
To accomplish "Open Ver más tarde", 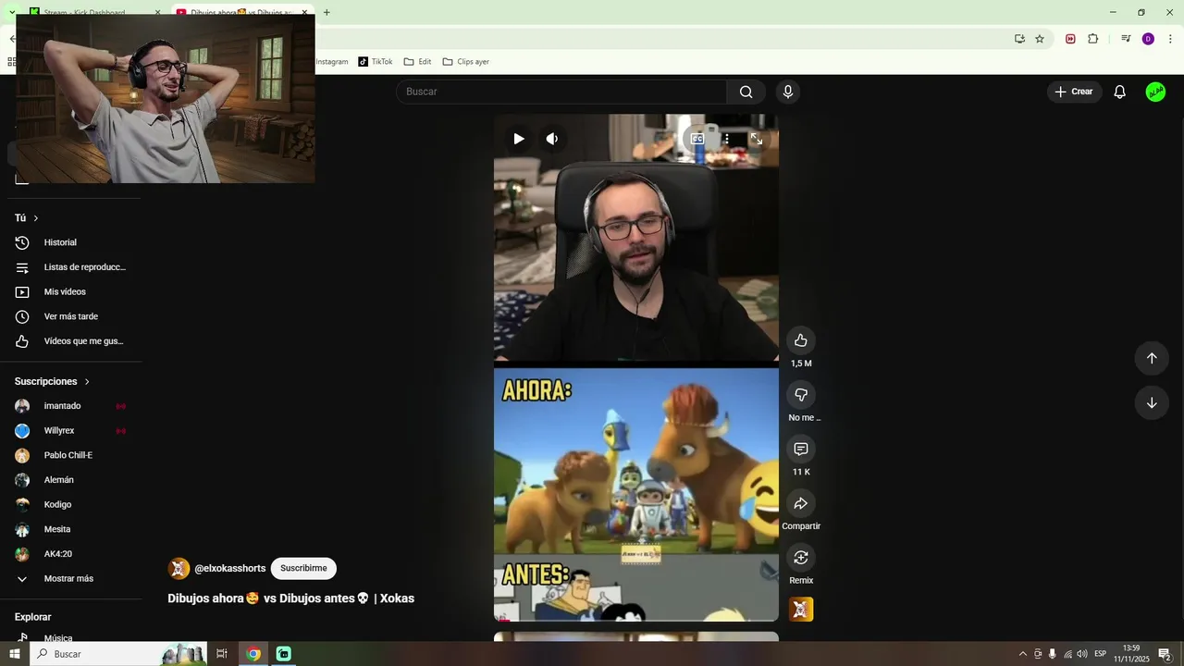I will pos(70,316).
